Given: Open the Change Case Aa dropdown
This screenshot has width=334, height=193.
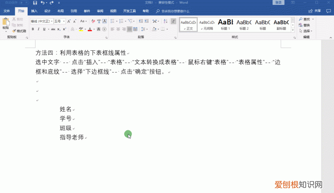Looking at the screenshot, I should [83, 21].
